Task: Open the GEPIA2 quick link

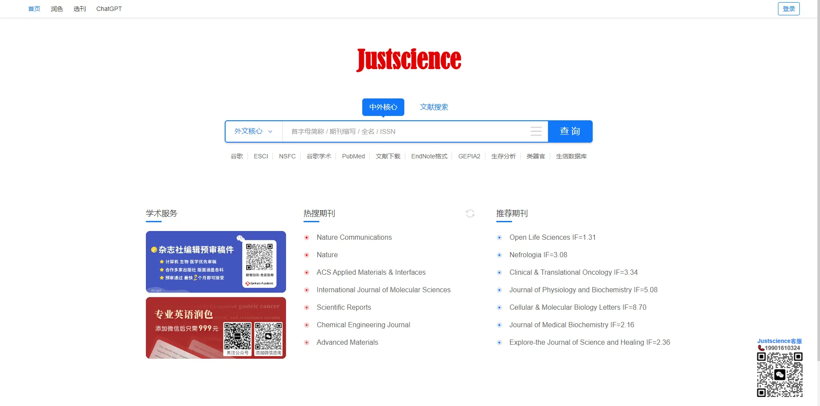Action: 469,156
